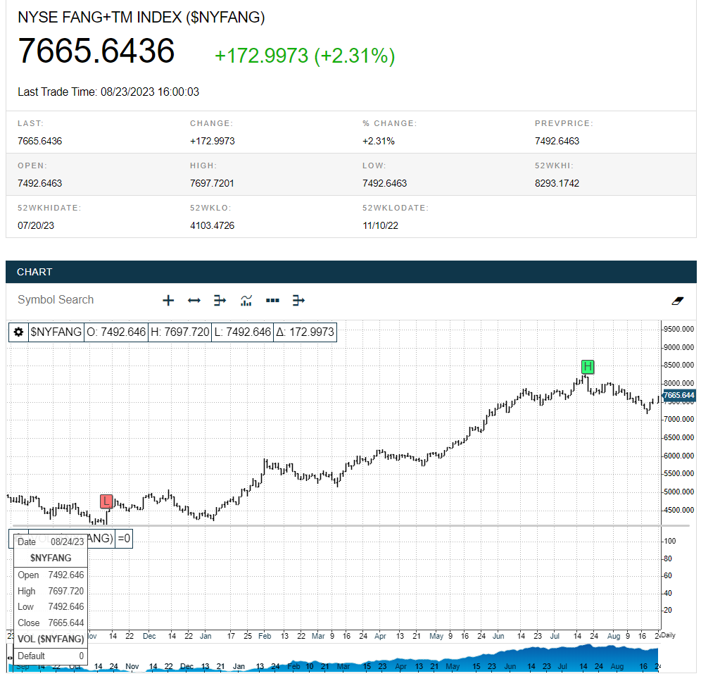The image size is (701, 681).
Task: Click the volume axis label 100
Action: pyautogui.click(x=670, y=541)
